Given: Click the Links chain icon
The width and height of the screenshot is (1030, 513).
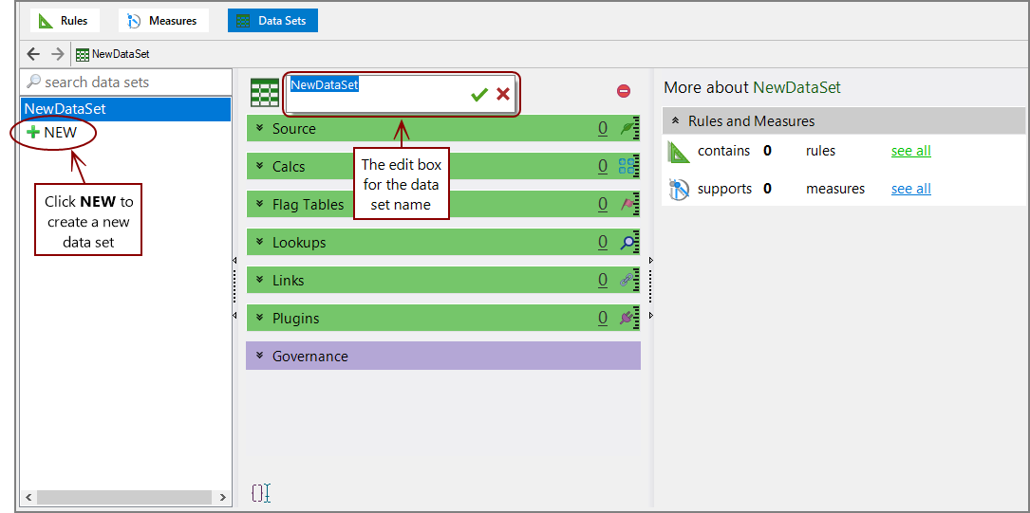Looking at the screenshot, I should pyautogui.click(x=628, y=280).
